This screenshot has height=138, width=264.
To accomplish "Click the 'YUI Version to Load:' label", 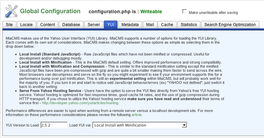I will pyautogui.click(x=23, y=125).
